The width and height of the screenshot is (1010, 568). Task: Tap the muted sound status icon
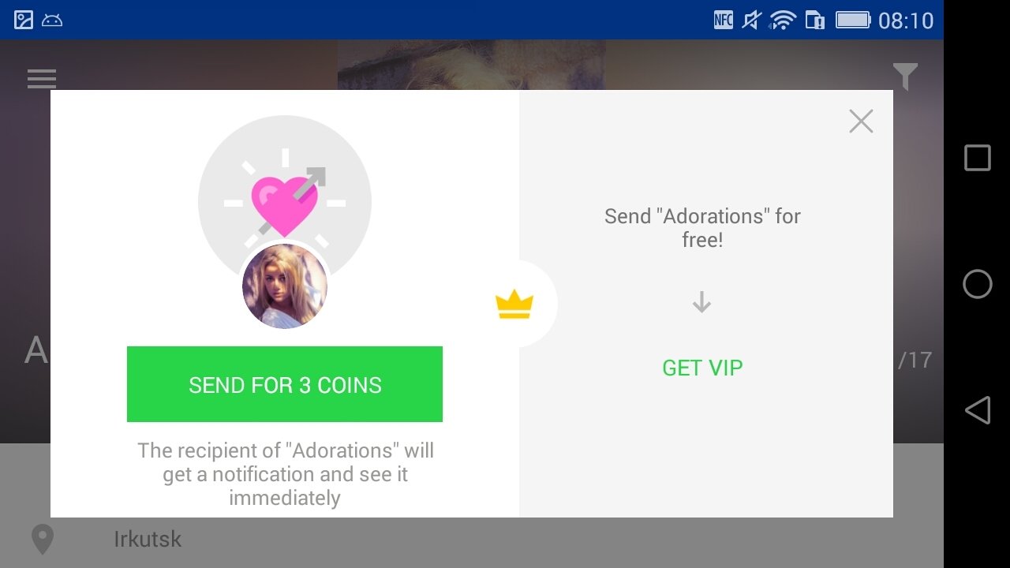(x=752, y=20)
